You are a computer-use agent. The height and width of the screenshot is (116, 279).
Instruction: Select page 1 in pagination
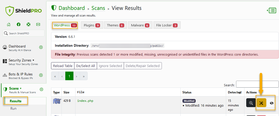[x=69, y=76]
